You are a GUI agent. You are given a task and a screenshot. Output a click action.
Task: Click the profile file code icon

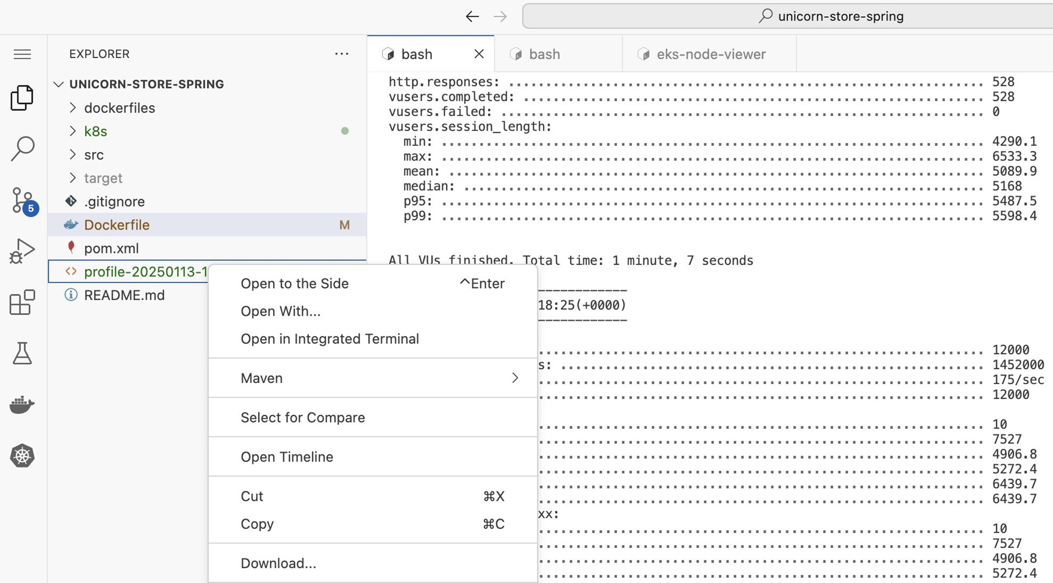click(71, 271)
